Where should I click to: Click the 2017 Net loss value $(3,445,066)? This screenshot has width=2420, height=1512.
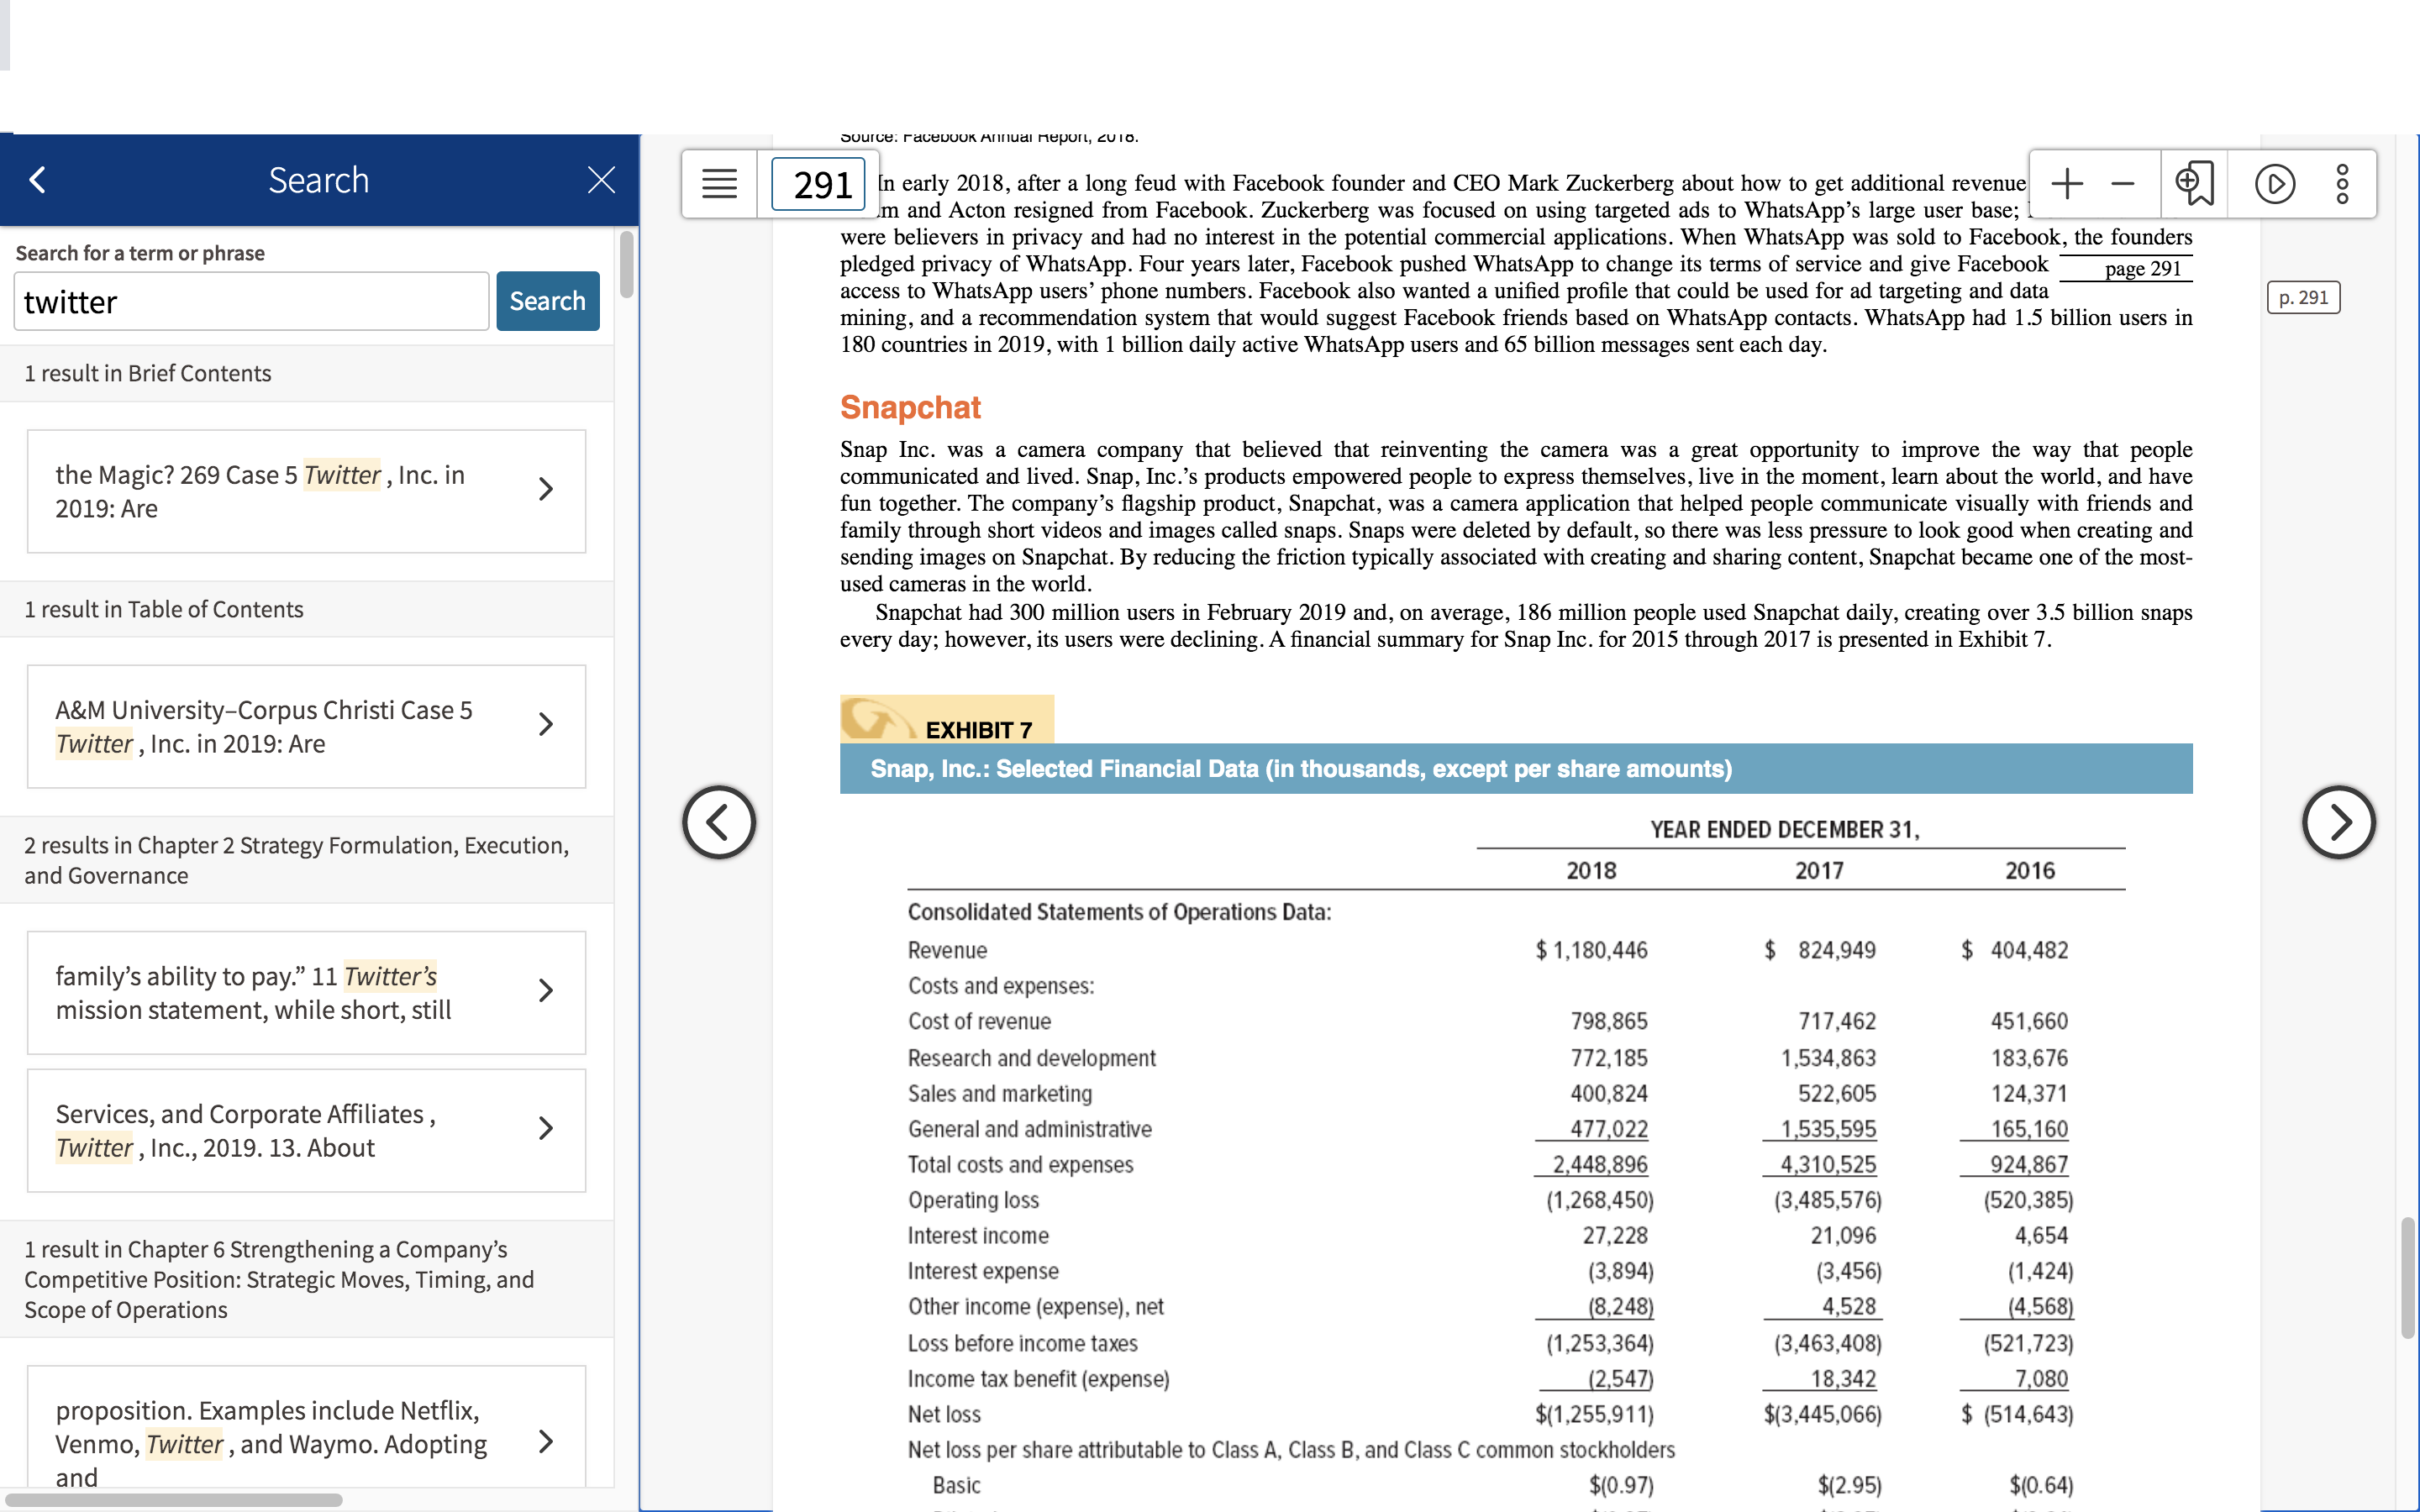click(x=1822, y=1414)
